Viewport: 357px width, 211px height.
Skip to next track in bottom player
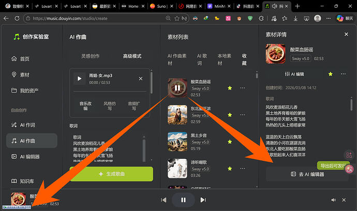[x=203, y=200]
